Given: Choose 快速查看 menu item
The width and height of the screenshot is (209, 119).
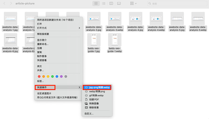Looking at the screenshot, I should click(x=59, y=60).
